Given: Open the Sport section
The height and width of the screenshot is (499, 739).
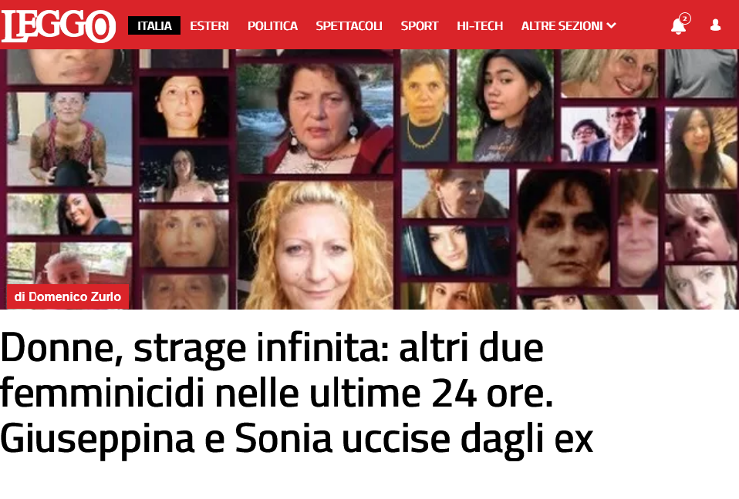Looking at the screenshot, I should [x=420, y=26].
